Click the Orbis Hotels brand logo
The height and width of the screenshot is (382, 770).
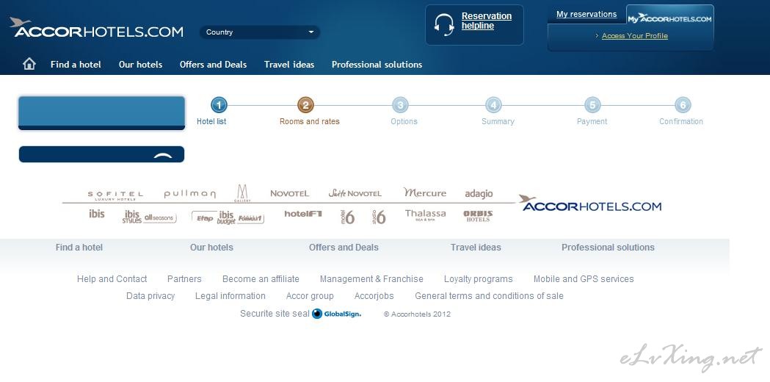(x=478, y=216)
